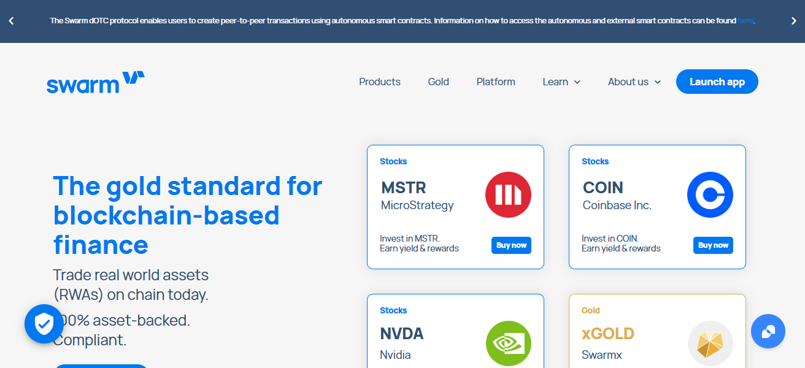Go to next announcement banner arrow
Viewport: 805px width, 368px height.
pos(794,21)
